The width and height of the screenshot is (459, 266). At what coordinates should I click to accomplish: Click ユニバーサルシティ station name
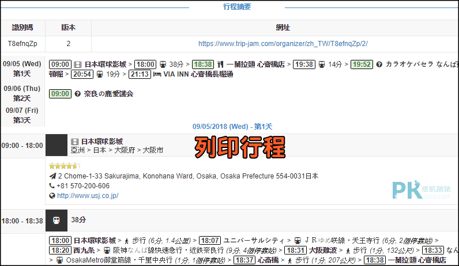click(x=254, y=241)
